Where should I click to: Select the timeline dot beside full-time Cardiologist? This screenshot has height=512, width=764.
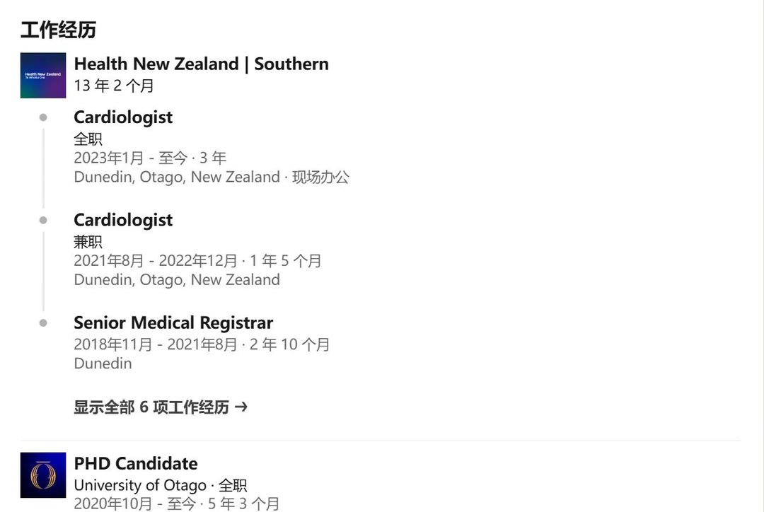click(43, 117)
